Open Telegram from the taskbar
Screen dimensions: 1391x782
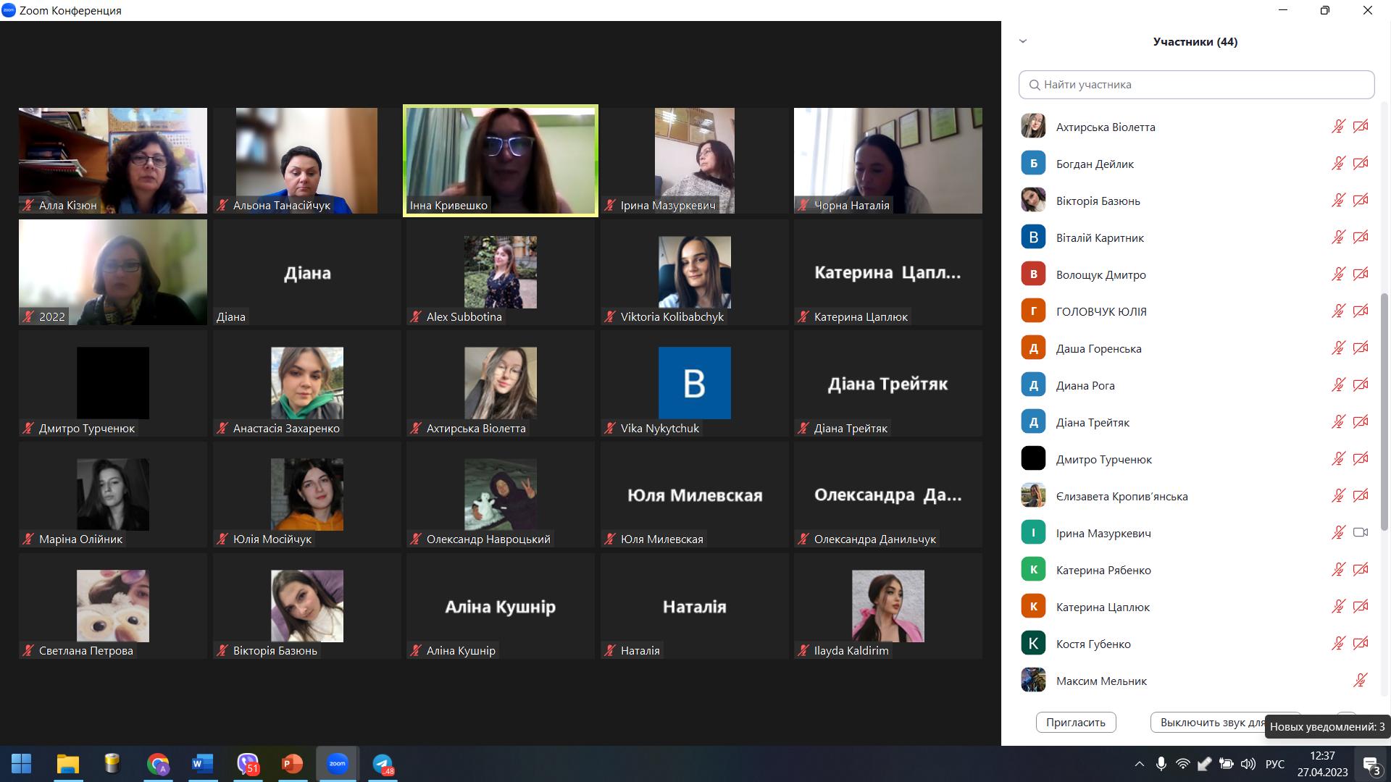point(383,764)
